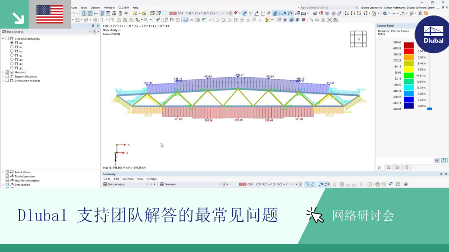Click the dark blue -592.84 legend color swatch
449x252 pixels.
pos(408,106)
